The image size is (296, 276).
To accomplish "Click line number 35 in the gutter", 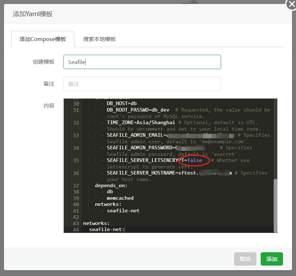I will point(76,160).
